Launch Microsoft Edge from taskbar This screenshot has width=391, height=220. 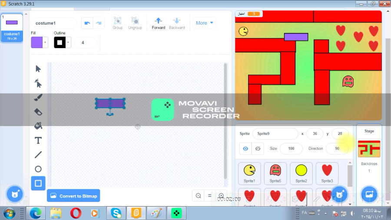[x=36, y=214]
